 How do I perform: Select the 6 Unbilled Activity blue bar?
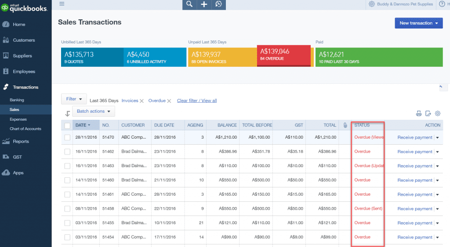pos(155,57)
